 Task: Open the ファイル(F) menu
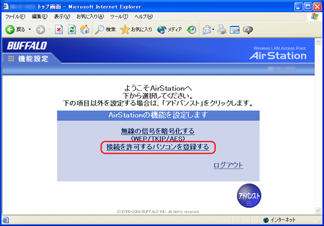[15, 17]
